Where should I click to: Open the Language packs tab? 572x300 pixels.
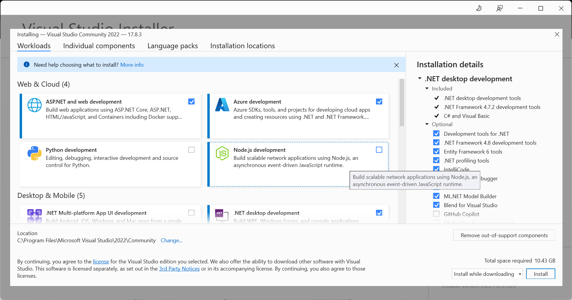coord(172,46)
